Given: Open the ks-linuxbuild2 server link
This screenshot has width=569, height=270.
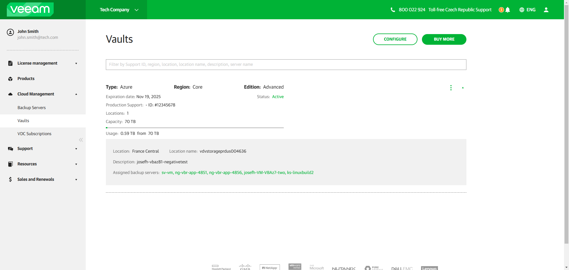Looking at the screenshot, I should pos(300,172).
